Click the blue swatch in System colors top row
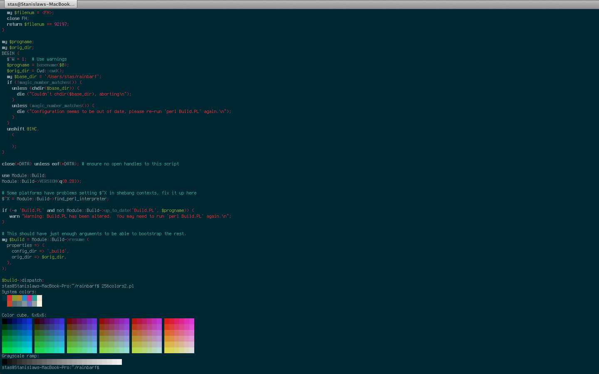 (25, 298)
